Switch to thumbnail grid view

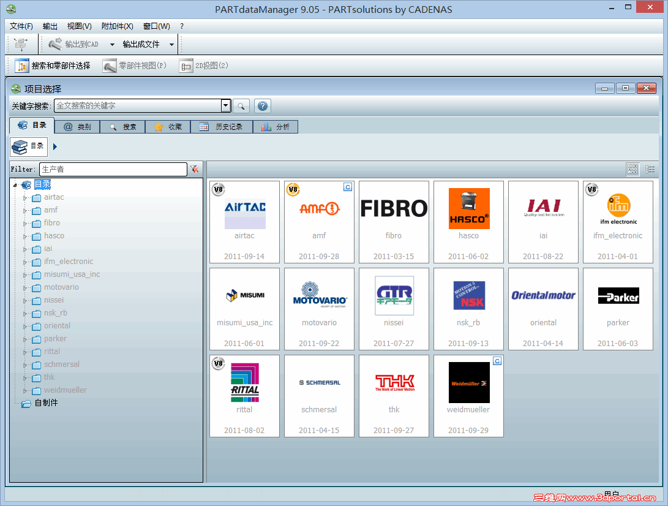(x=632, y=169)
